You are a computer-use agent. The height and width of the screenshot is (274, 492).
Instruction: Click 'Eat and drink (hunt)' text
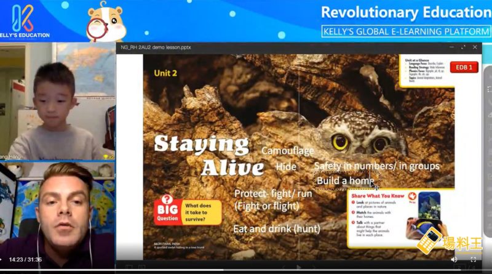[x=276, y=229]
